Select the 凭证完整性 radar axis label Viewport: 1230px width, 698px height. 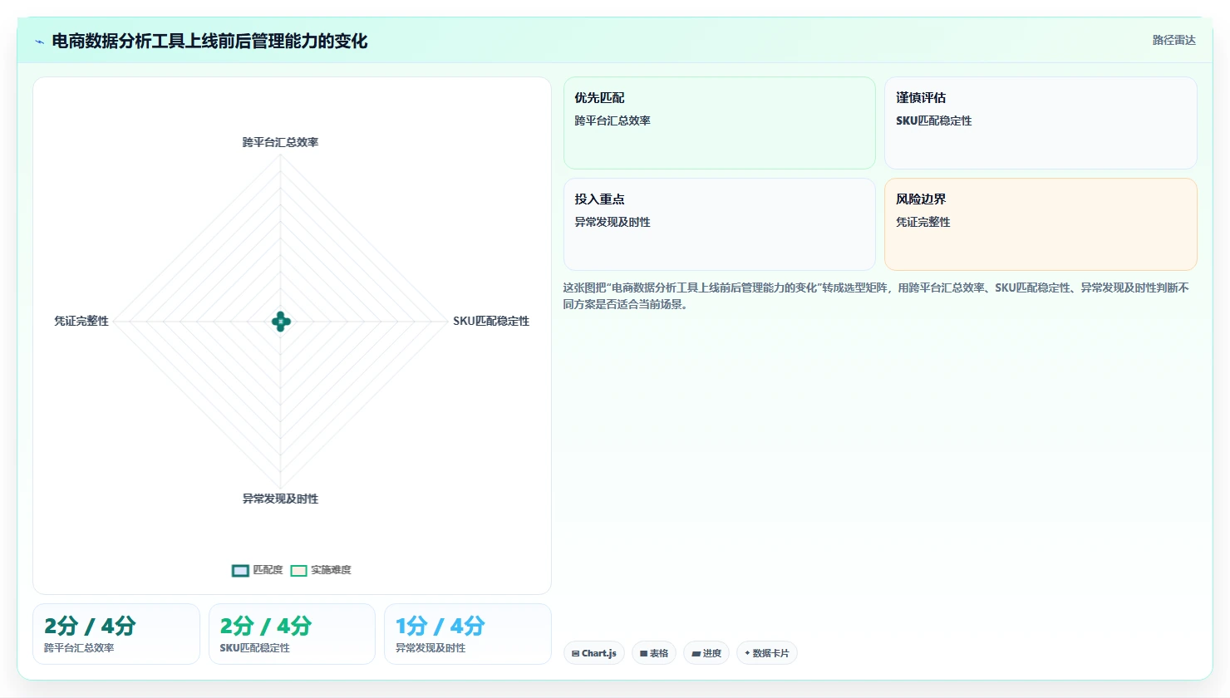(81, 321)
